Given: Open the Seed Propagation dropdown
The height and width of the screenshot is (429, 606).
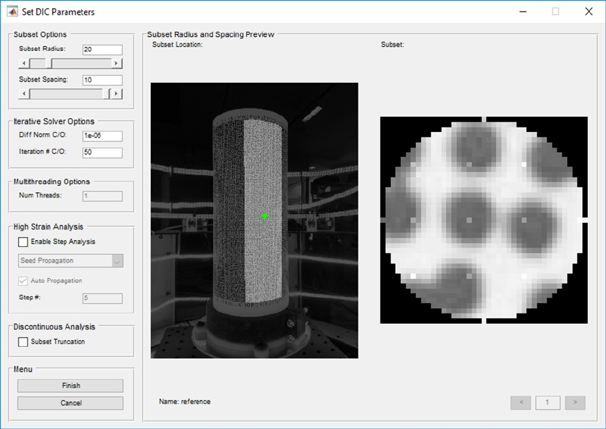Looking at the screenshot, I should (x=70, y=261).
